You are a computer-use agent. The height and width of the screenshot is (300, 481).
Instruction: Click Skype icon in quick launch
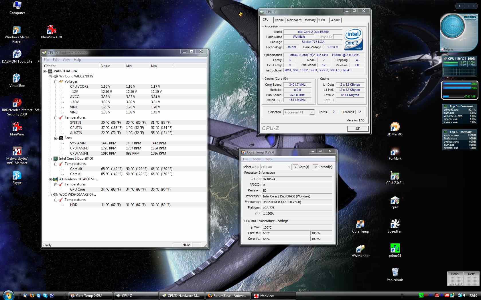(x=45, y=295)
